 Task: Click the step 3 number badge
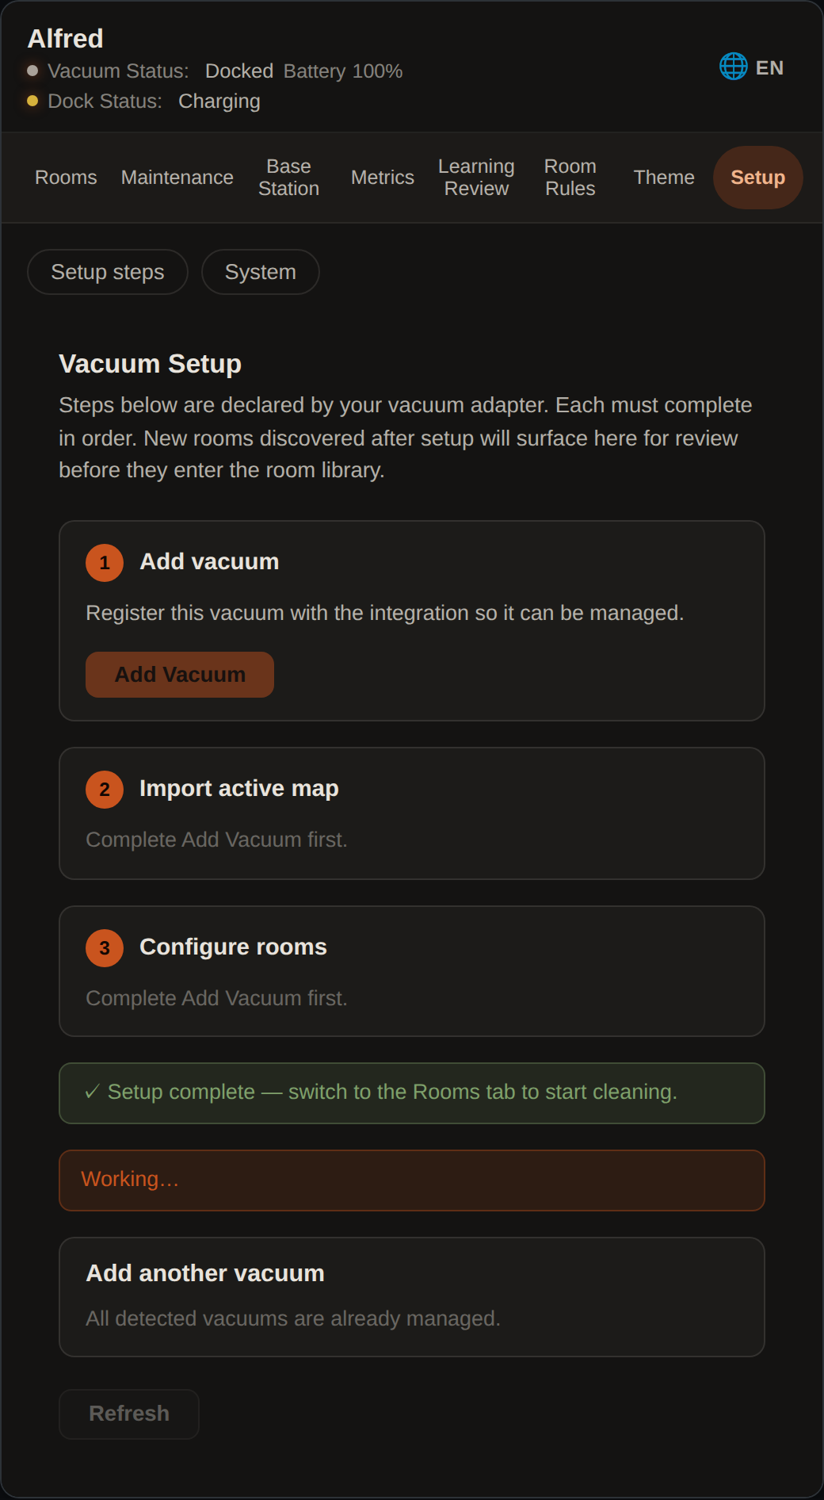(105, 948)
